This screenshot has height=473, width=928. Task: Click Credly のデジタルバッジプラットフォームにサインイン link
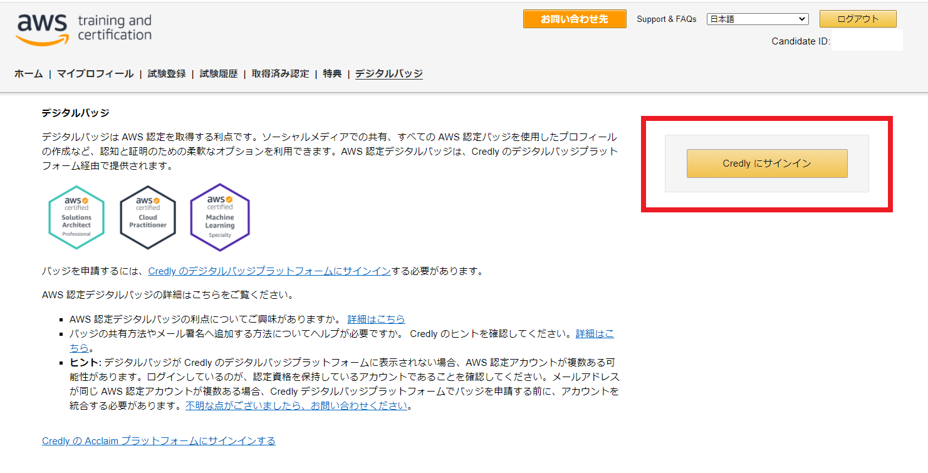pyautogui.click(x=269, y=271)
